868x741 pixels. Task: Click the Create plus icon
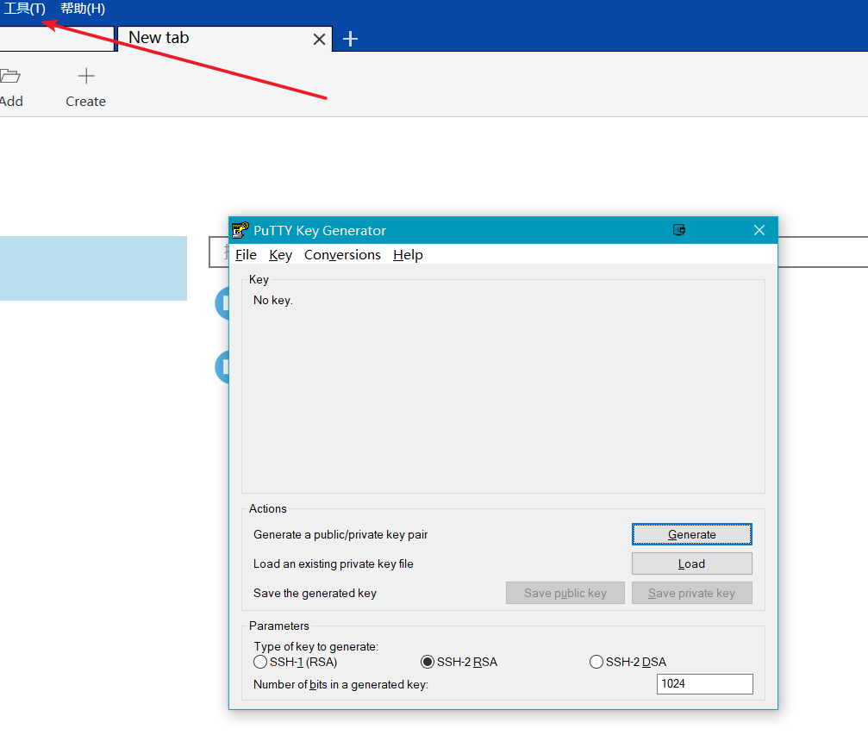(x=86, y=76)
